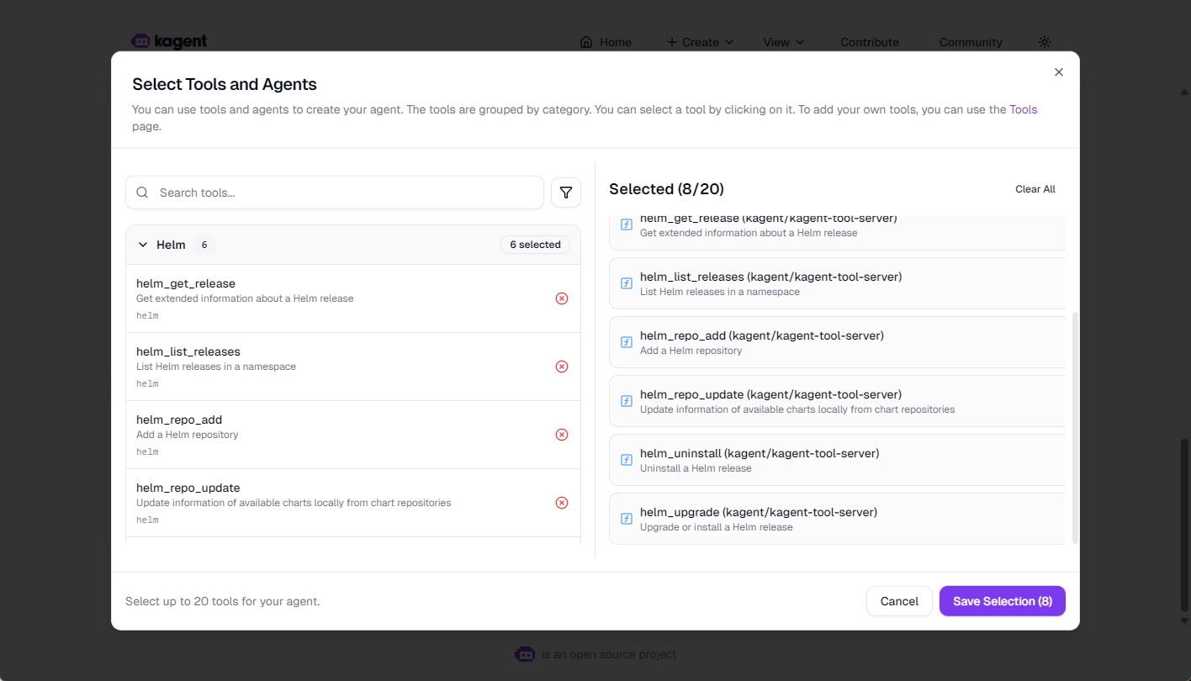The image size is (1191, 681).
Task: Click Save Selection (8) button
Action: 1002,601
